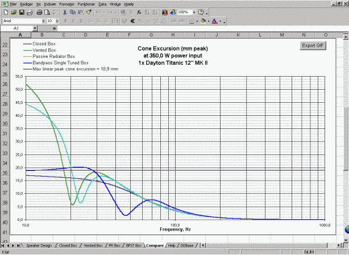This screenshot has height=255, width=349.
Task: Expand the Arial font name dropdown
Action: click(x=43, y=21)
